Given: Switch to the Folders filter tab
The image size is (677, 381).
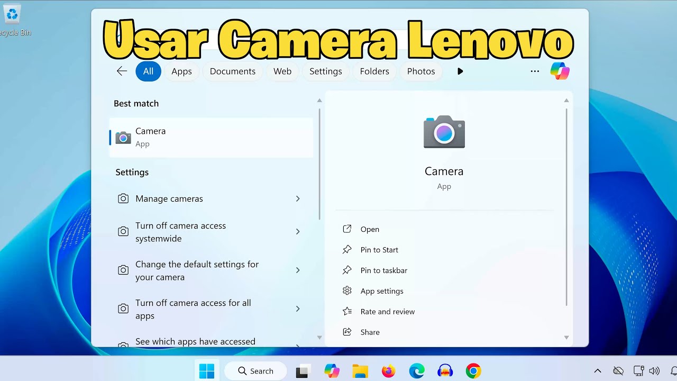Looking at the screenshot, I should (x=374, y=71).
